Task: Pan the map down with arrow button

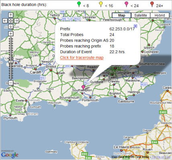Action: pos(11,26)
